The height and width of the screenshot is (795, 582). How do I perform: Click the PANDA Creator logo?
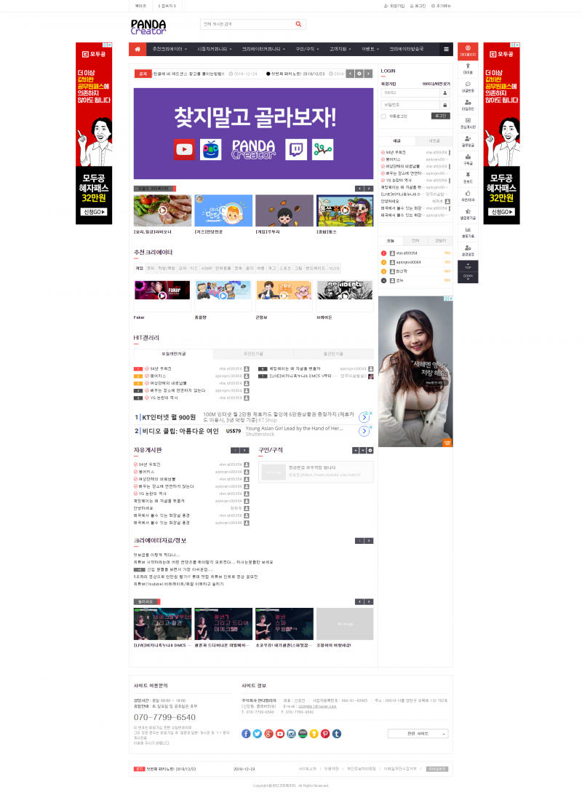(x=148, y=27)
